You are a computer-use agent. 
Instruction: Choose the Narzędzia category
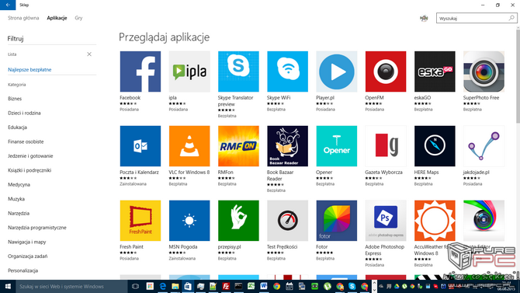pos(19,213)
